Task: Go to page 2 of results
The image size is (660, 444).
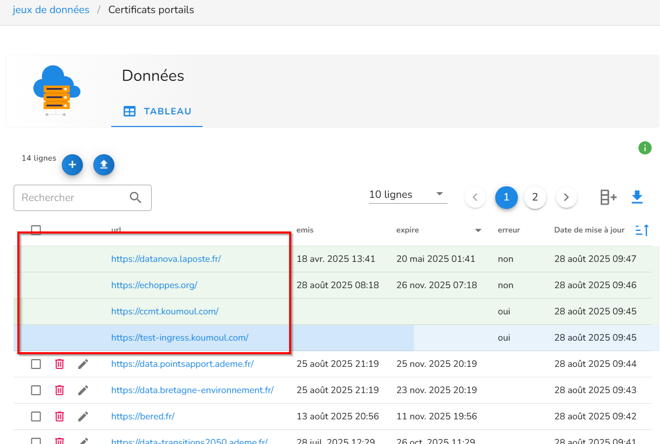Action: tap(535, 197)
